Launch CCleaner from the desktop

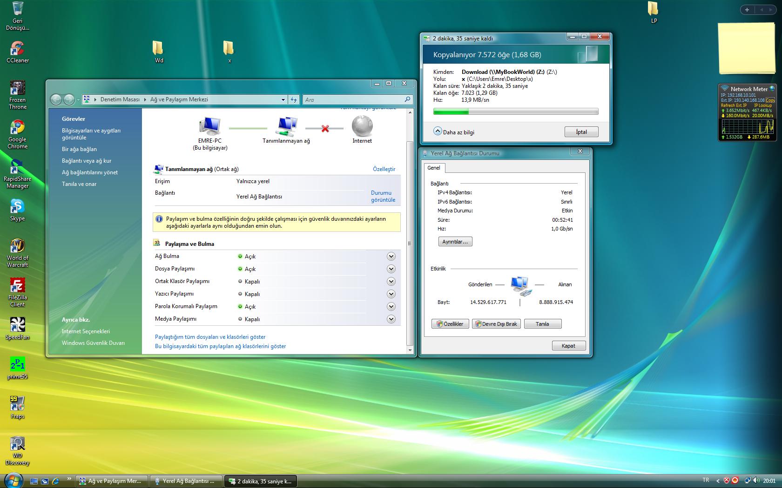click(17, 52)
